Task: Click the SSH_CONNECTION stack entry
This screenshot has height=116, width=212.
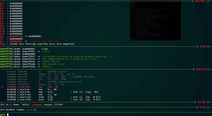Action: [69, 59]
